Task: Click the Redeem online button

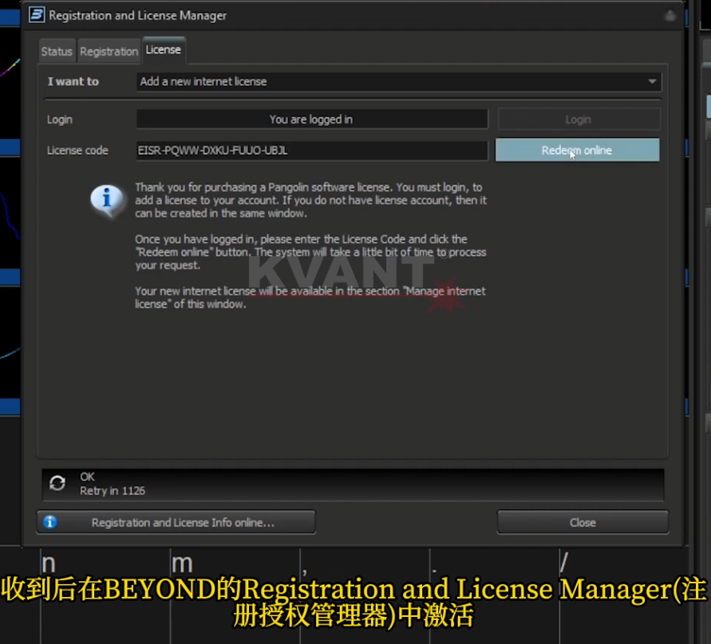Action: pyautogui.click(x=577, y=150)
